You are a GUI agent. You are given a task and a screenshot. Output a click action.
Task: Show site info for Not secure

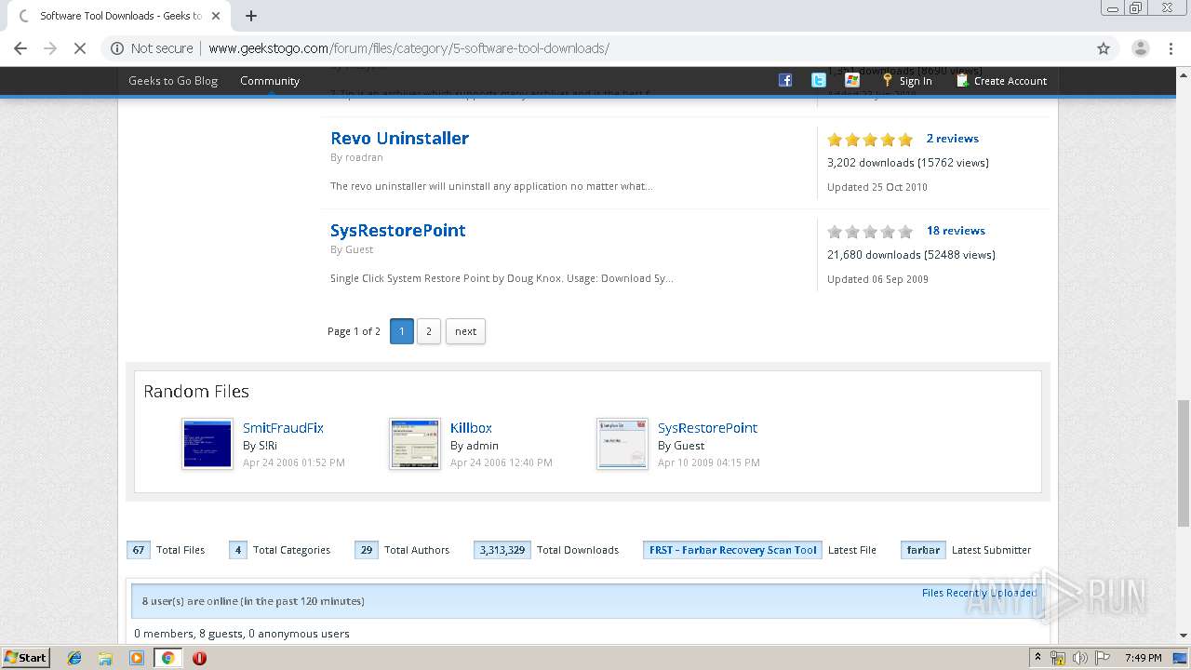152,48
